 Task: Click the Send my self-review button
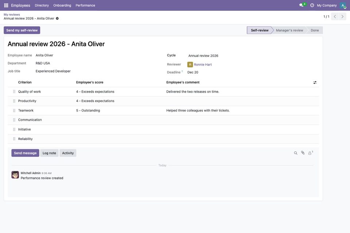[x=22, y=30]
